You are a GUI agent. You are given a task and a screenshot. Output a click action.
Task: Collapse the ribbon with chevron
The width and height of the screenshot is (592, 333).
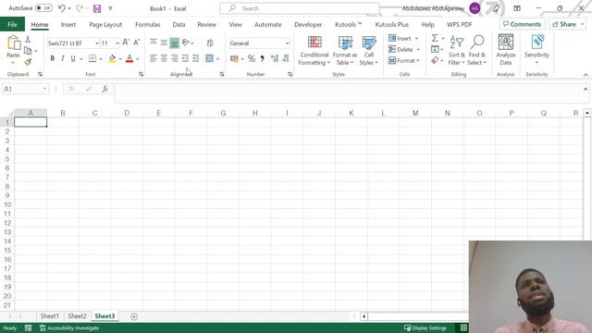click(586, 75)
